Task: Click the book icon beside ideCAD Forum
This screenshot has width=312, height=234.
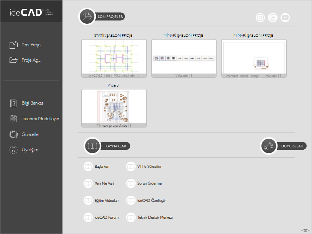Action: point(88,217)
